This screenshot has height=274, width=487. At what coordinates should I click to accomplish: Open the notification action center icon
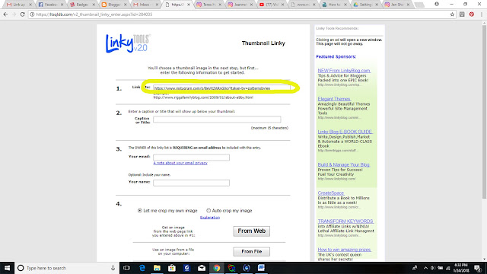pyautogui.click(x=478, y=268)
